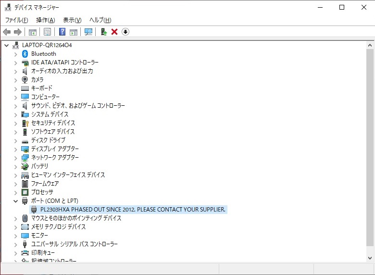Select the PL2303HXA PHASED OUT device entry

tap(133, 210)
